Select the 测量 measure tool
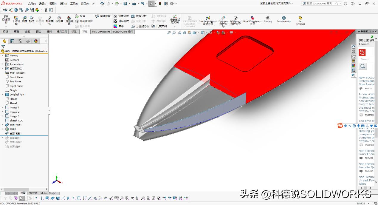The image size is (378, 205). tap(24, 19)
